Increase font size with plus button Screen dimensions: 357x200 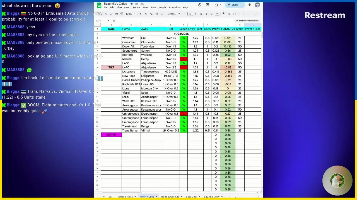[x=195, y=14]
